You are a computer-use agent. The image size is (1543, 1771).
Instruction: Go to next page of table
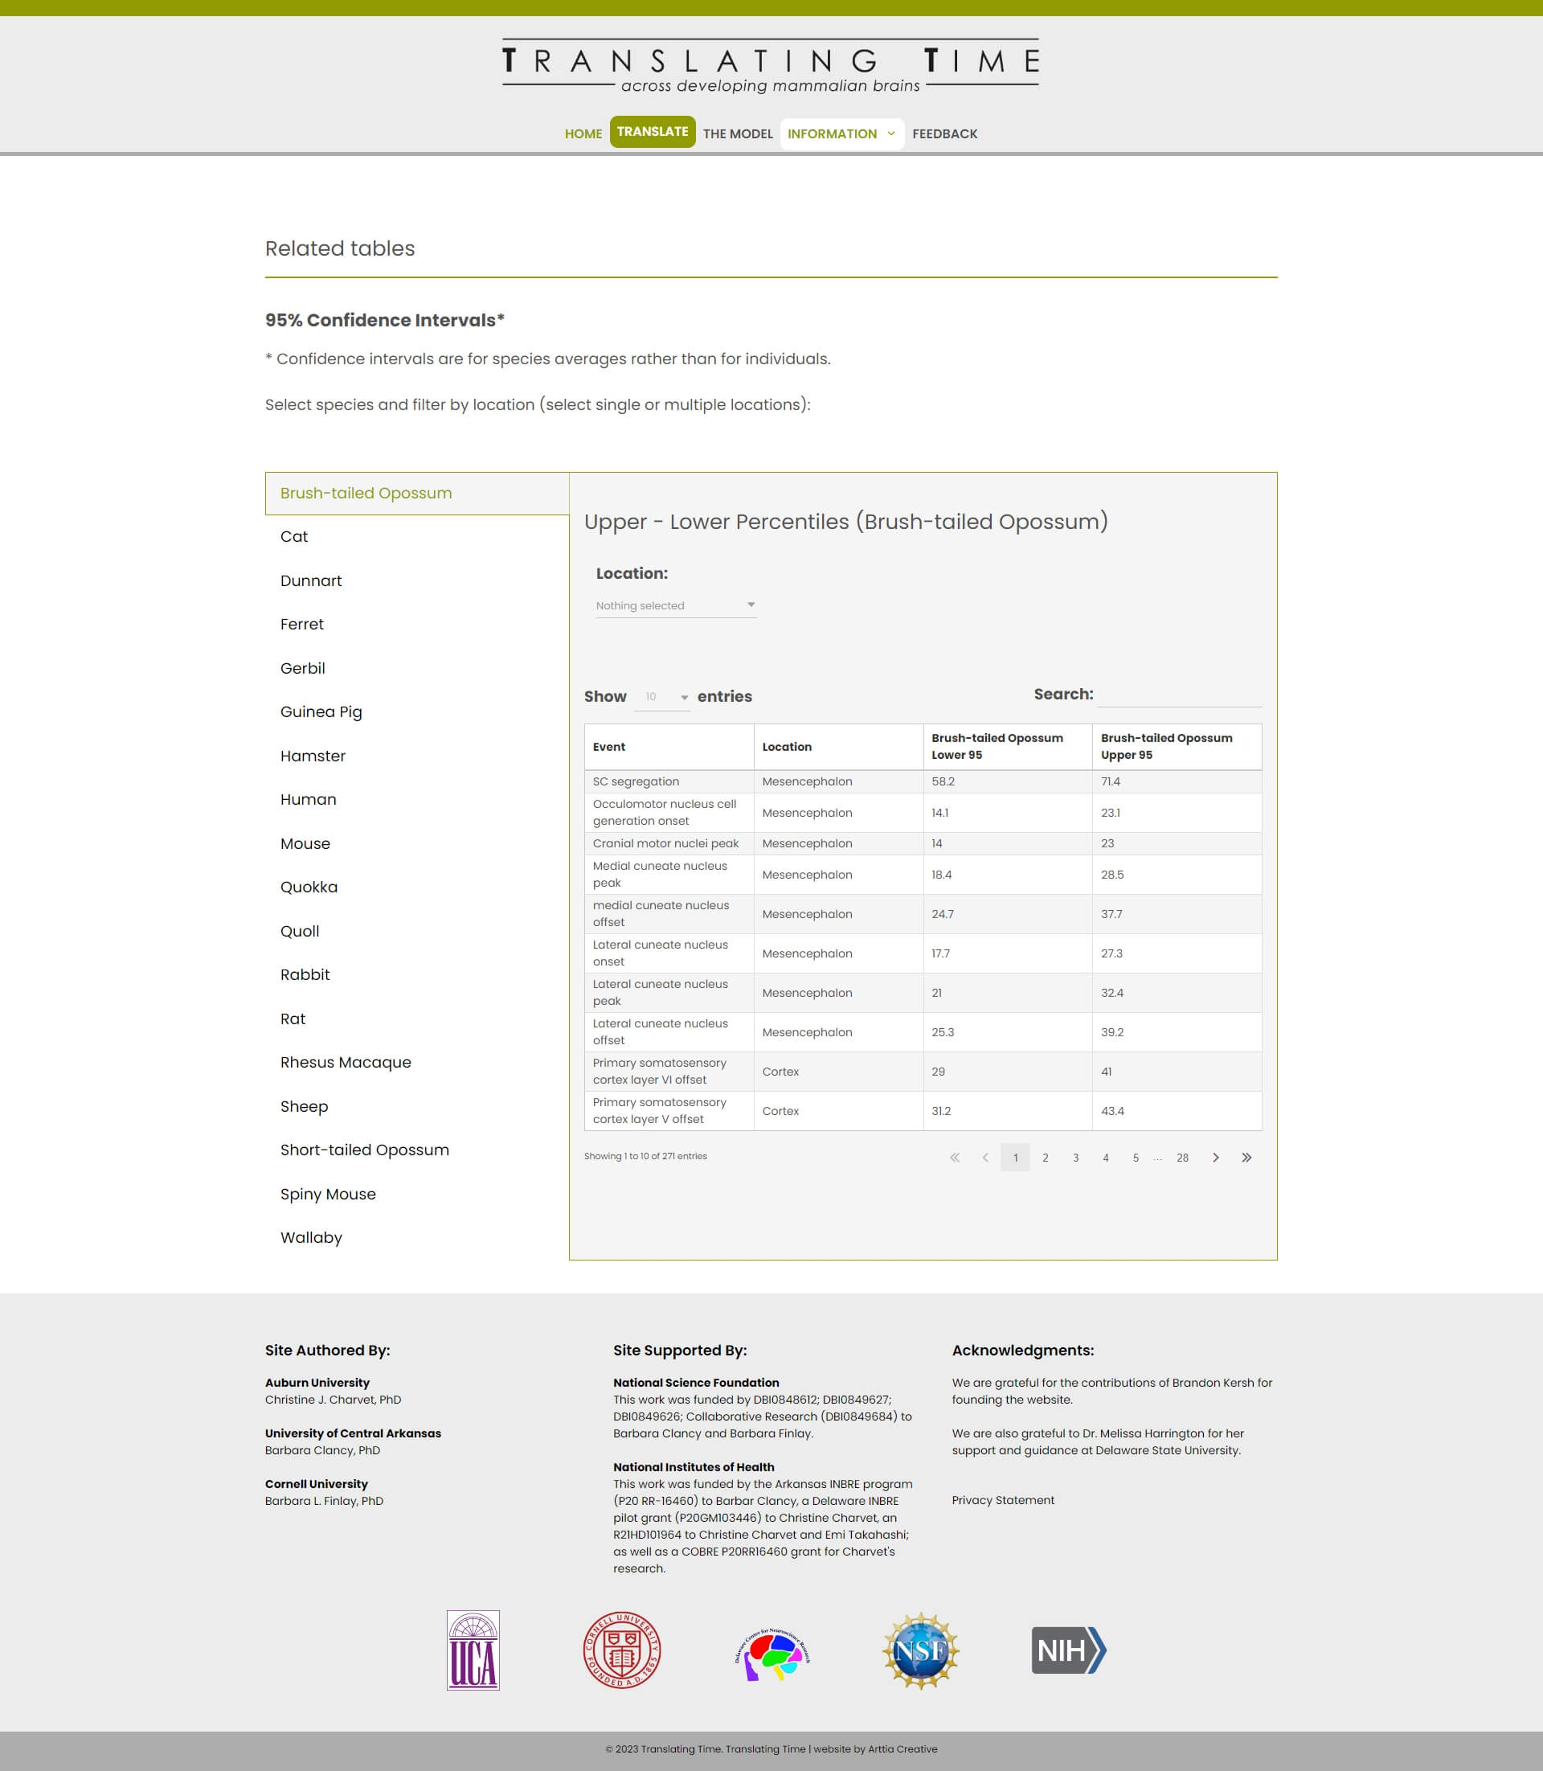click(x=1215, y=1157)
